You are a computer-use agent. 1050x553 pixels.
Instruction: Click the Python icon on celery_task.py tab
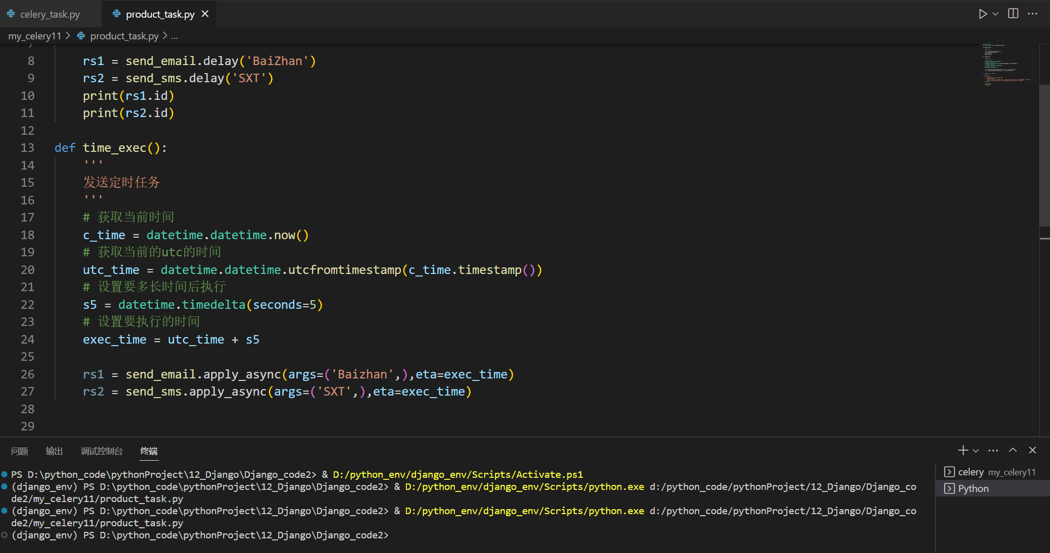[x=11, y=14]
